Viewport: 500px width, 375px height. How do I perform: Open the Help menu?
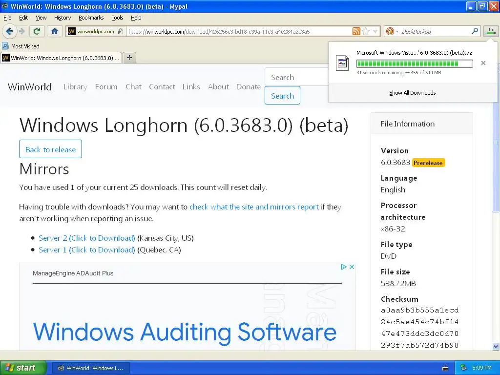tap(136, 18)
